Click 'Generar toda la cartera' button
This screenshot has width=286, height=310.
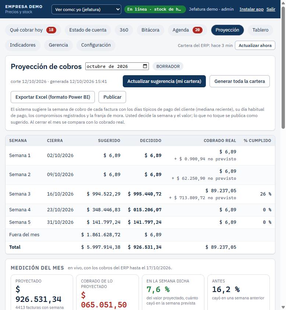click(x=240, y=81)
